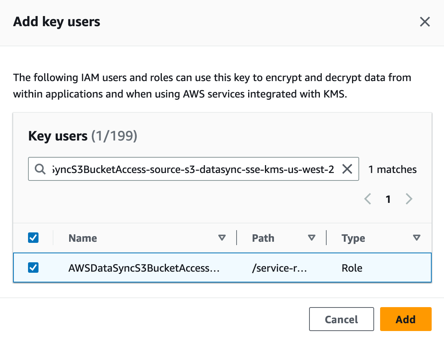Go to next page with right chevron
444x340 pixels.
[408, 199]
